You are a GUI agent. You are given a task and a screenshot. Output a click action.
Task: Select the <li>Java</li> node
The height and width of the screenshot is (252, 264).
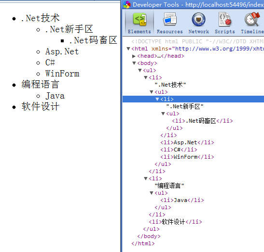(x=182, y=200)
